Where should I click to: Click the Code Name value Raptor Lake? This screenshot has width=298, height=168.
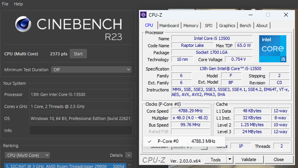(x=192, y=45)
